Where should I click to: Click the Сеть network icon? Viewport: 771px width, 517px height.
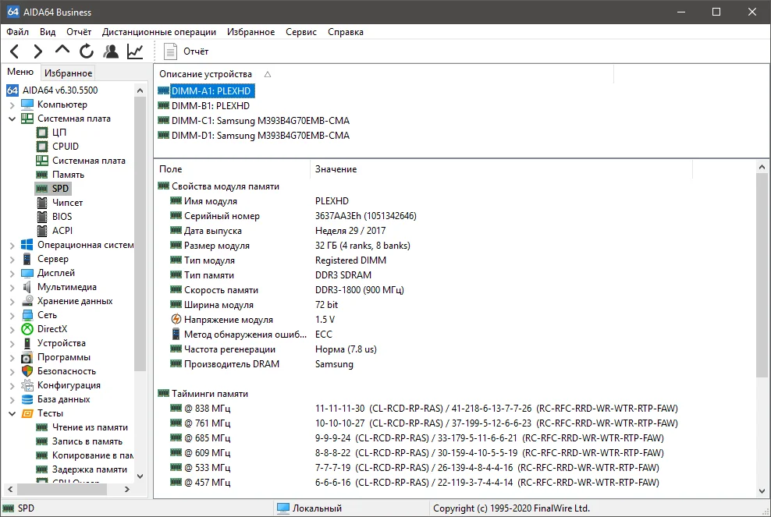pos(27,315)
